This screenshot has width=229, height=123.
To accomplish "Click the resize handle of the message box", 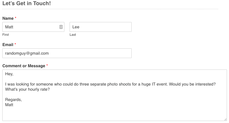I will click(x=225, y=119).
